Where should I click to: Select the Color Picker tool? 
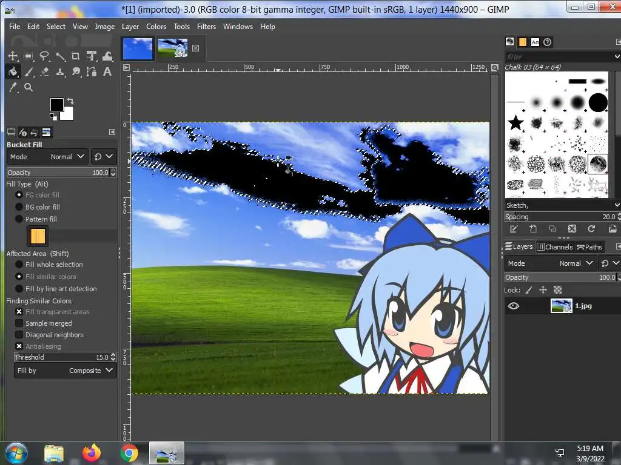[13, 87]
